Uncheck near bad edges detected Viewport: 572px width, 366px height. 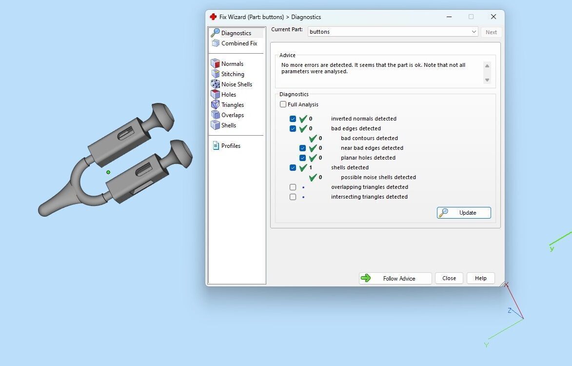pyautogui.click(x=302, y=148)
